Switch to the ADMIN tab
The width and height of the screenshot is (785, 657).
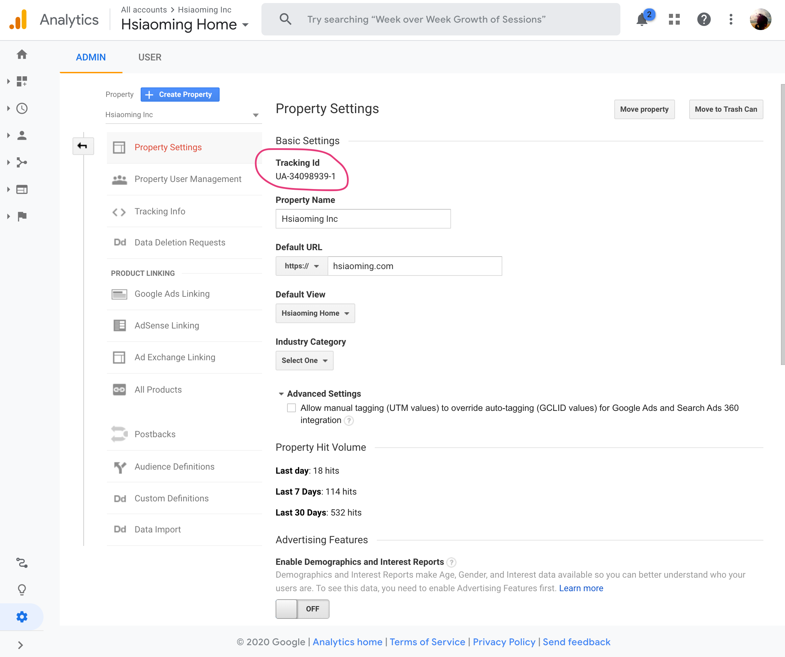click(91, 57)
